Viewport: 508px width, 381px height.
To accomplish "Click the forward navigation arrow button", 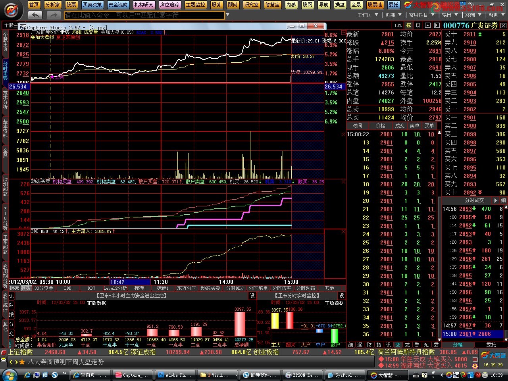I will click(x=53, y=15).
